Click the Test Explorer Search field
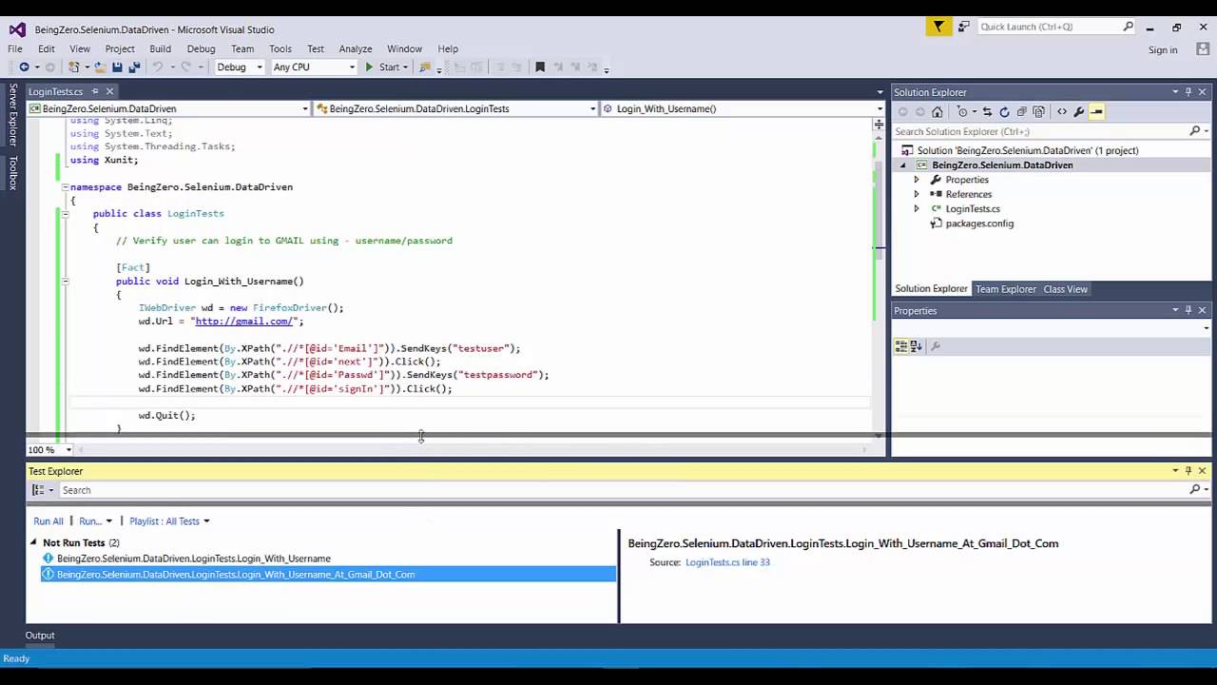Viewport: 1217px width, 685px height. (623, 490)
